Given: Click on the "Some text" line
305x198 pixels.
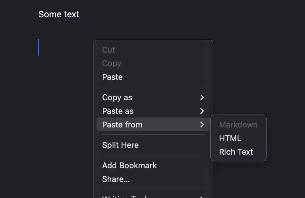Looking at the screenshot, I should click(59, 14).
